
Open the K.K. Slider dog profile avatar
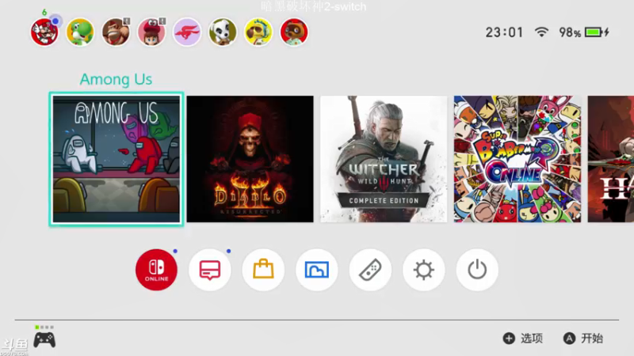tap(223, 32)
